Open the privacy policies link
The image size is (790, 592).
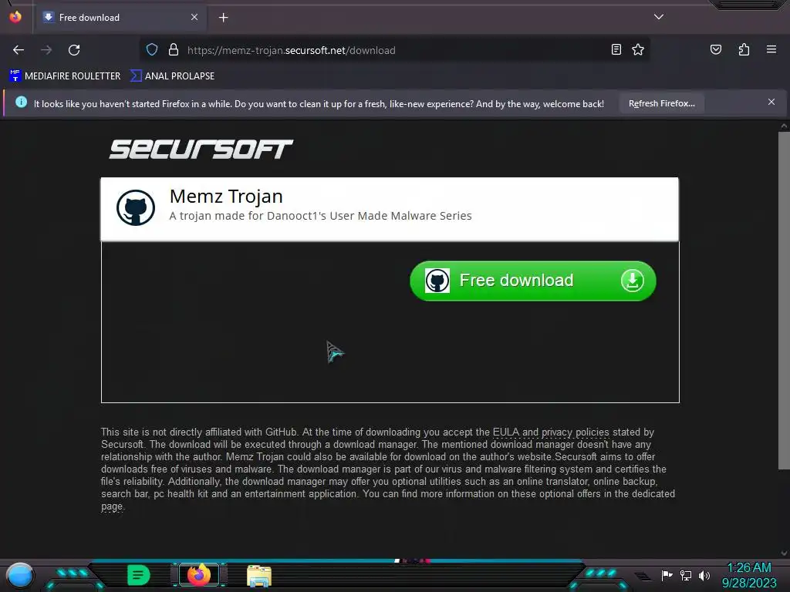coord(575,432)
